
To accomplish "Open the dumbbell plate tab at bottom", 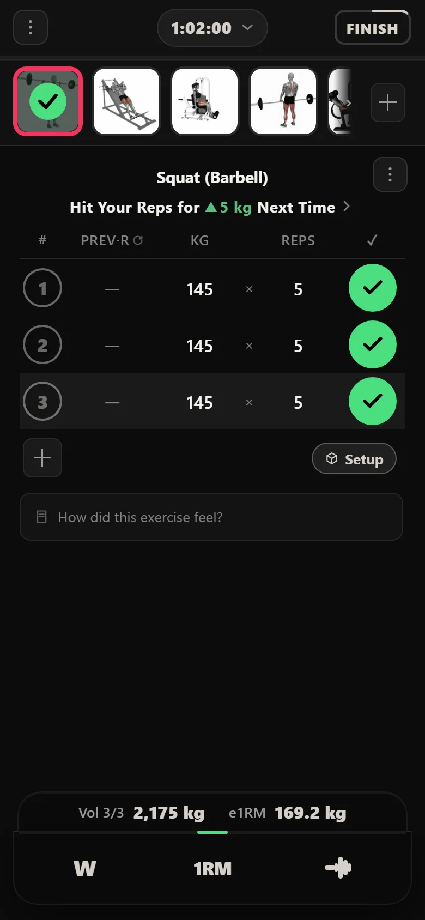I will 338,868.
